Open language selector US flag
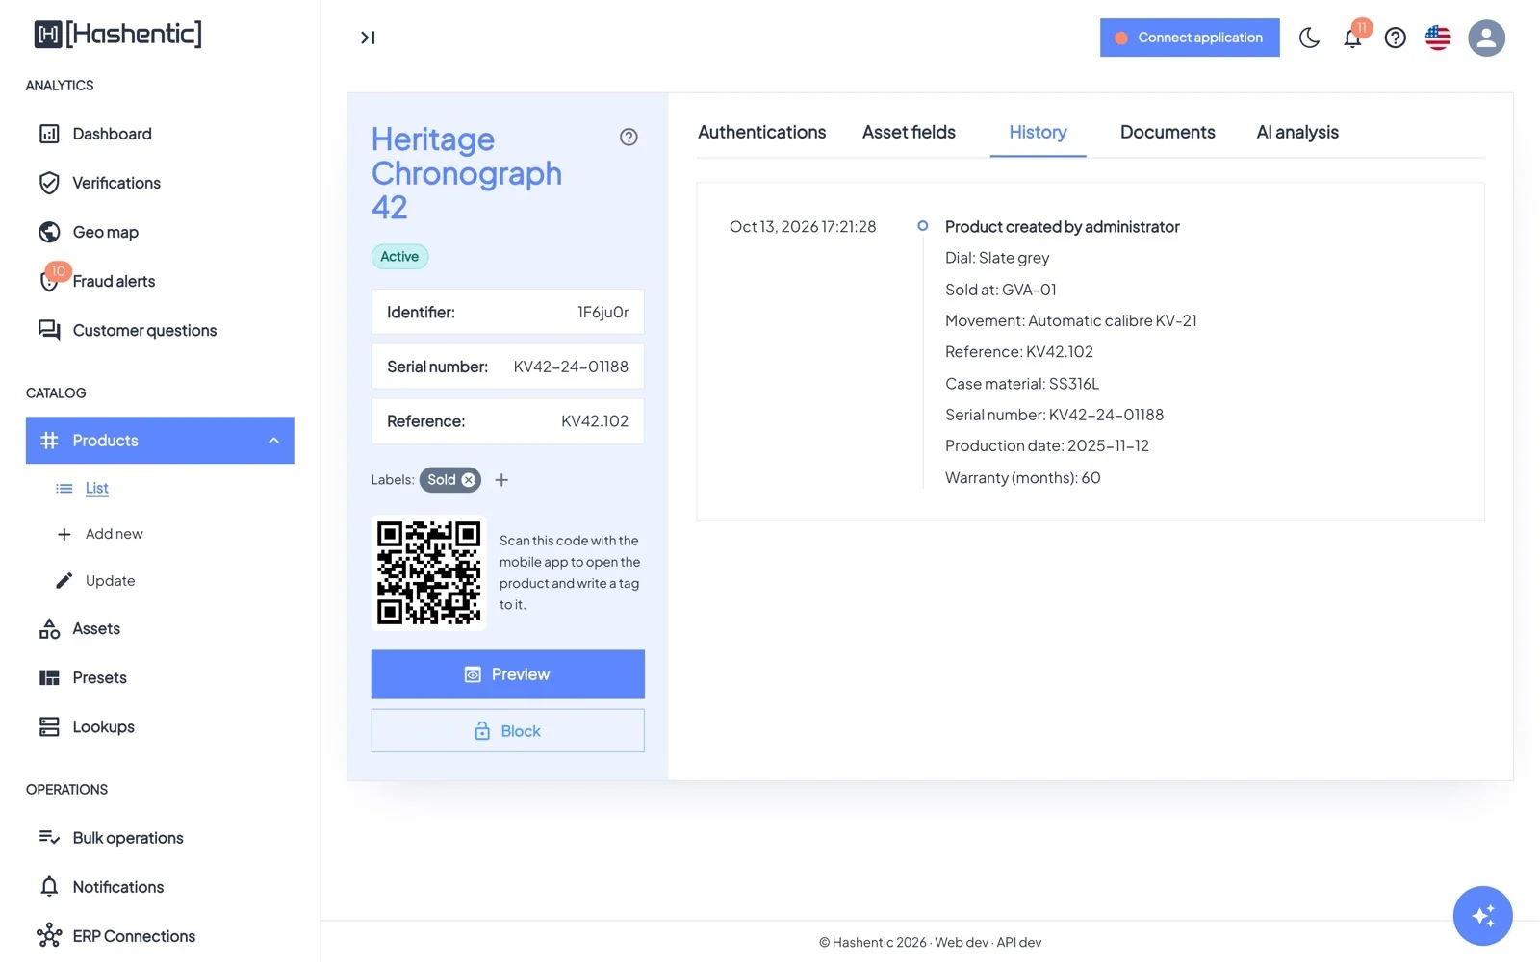The width and height of the screenshot is (1540, 962). tap(1438, 38)
